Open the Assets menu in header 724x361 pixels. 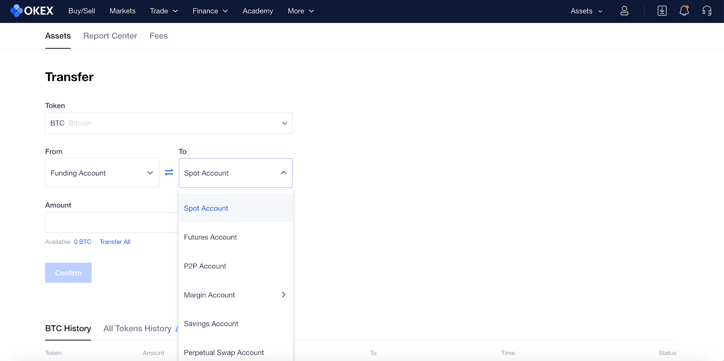586,11
